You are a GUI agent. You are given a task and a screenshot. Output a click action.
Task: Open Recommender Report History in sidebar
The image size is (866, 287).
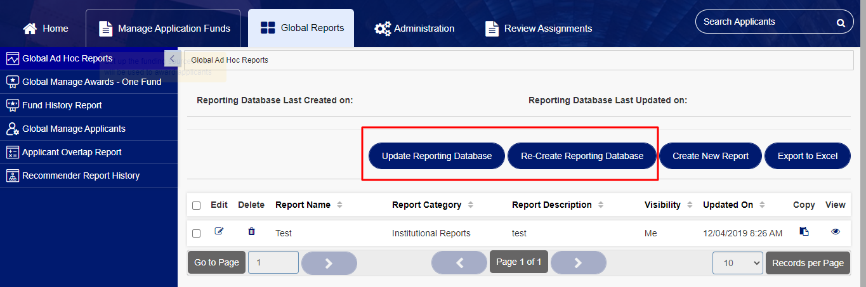coord(81,175)
